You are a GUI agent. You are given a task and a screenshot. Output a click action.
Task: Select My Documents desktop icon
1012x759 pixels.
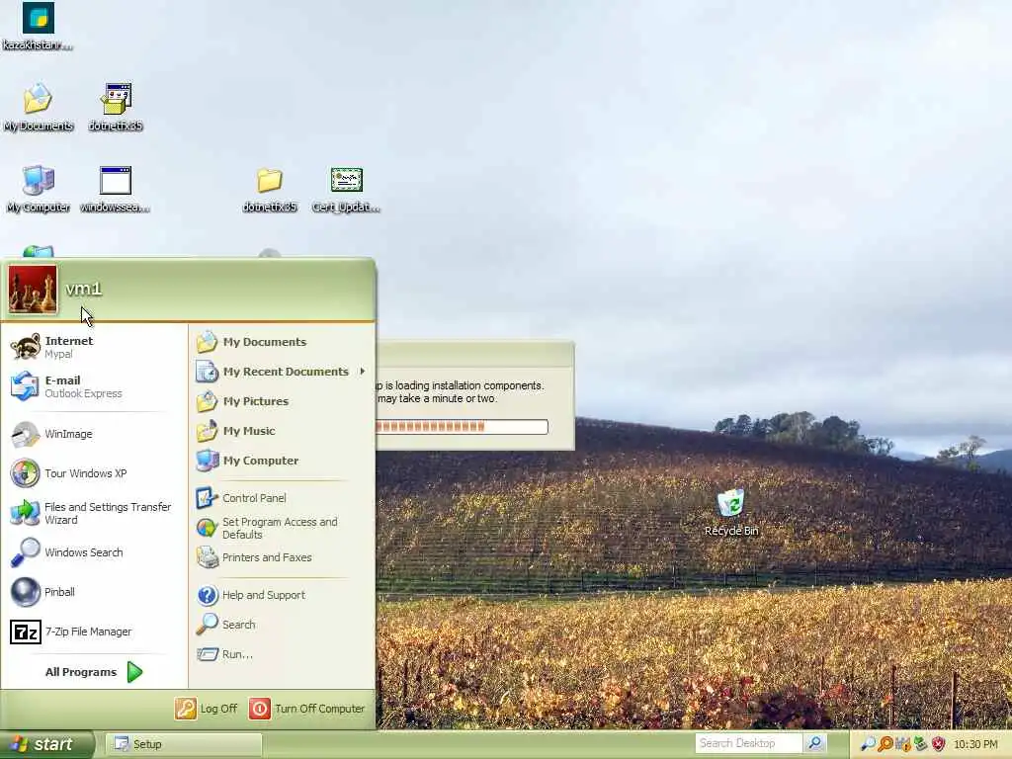point(39,107)
